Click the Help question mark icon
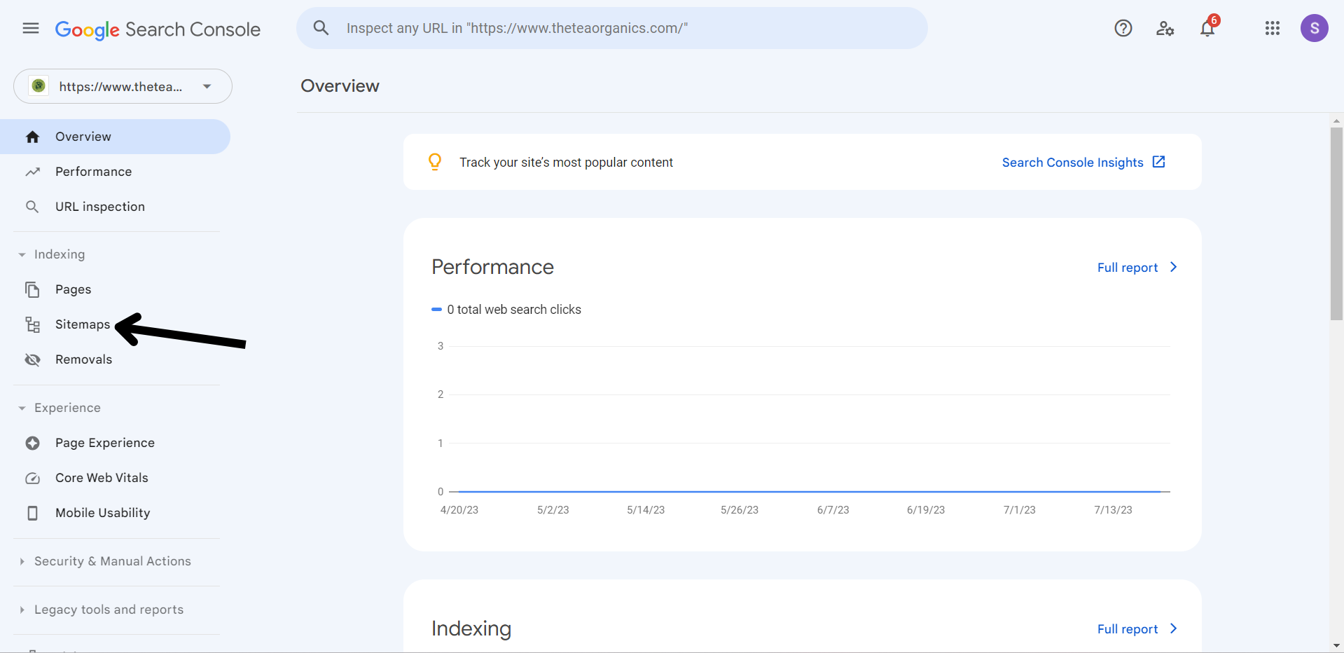Viewport: 1344px width, 653px height. tap(1123, 28)
